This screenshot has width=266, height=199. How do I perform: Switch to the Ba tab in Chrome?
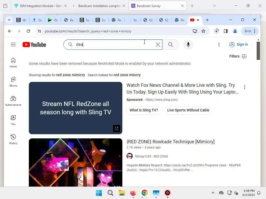(69, 20)
